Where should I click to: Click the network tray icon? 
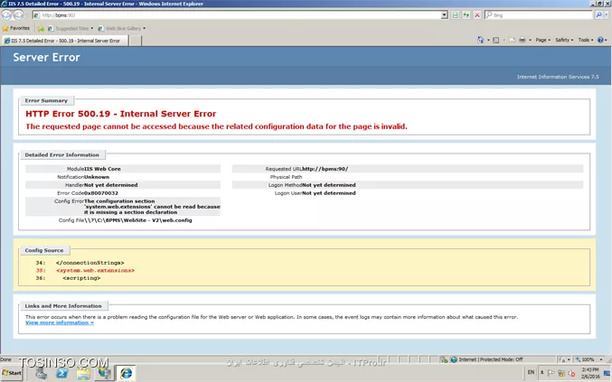coord(561,373)
